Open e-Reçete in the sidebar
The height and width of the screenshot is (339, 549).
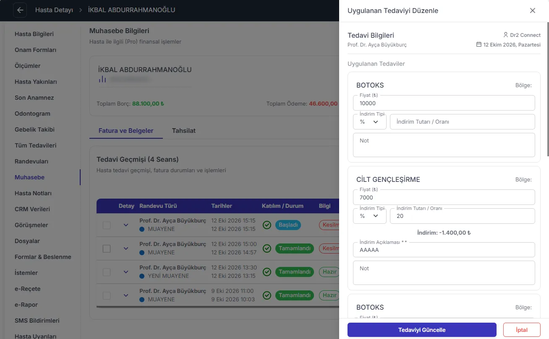click(28, 289)
